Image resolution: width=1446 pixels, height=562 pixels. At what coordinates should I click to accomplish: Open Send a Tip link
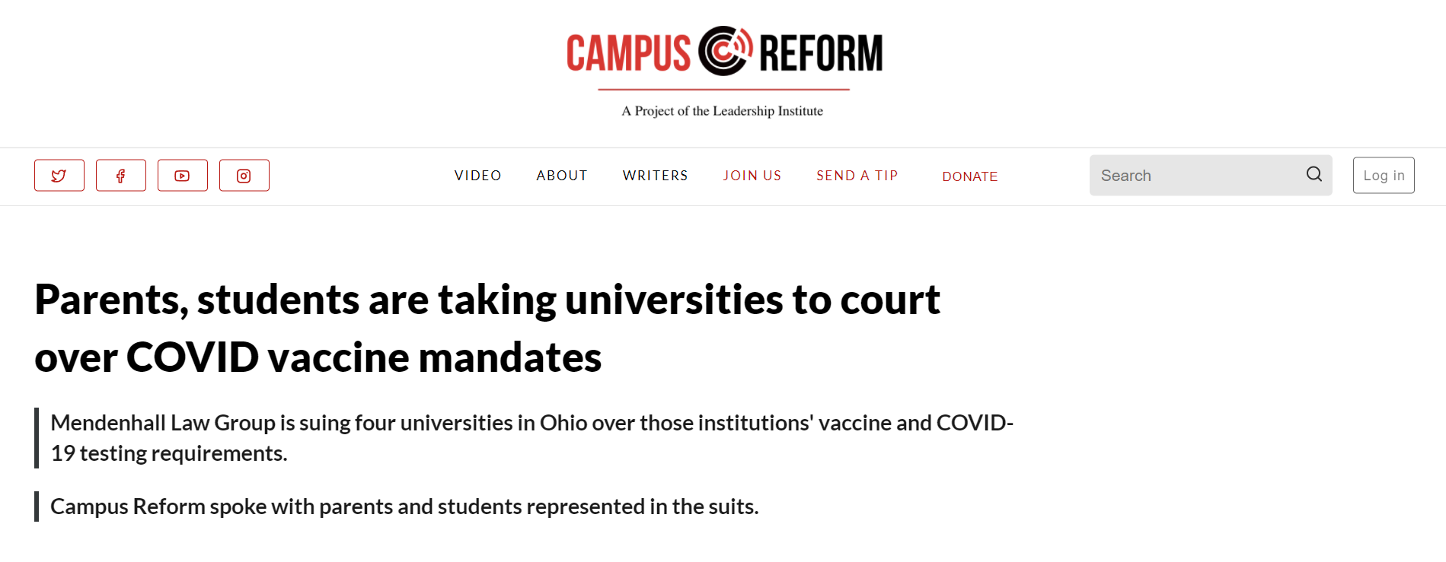click(857, 176)
